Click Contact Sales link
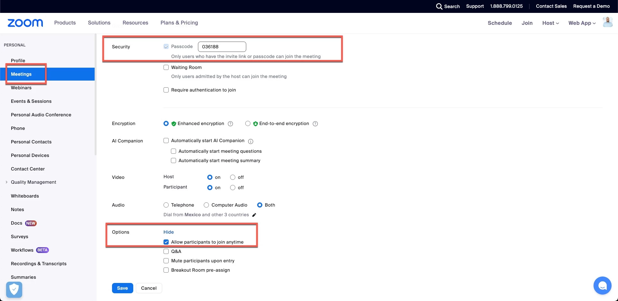Screen dimensions: 618x301 (551, 6)
